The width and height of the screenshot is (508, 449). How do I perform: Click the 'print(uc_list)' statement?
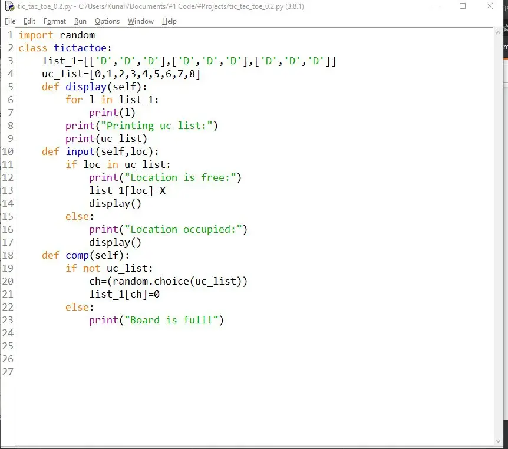click(x=106, y=138)
